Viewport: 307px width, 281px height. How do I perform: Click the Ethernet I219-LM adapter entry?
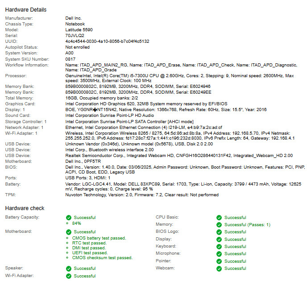(x=144, y=128)
